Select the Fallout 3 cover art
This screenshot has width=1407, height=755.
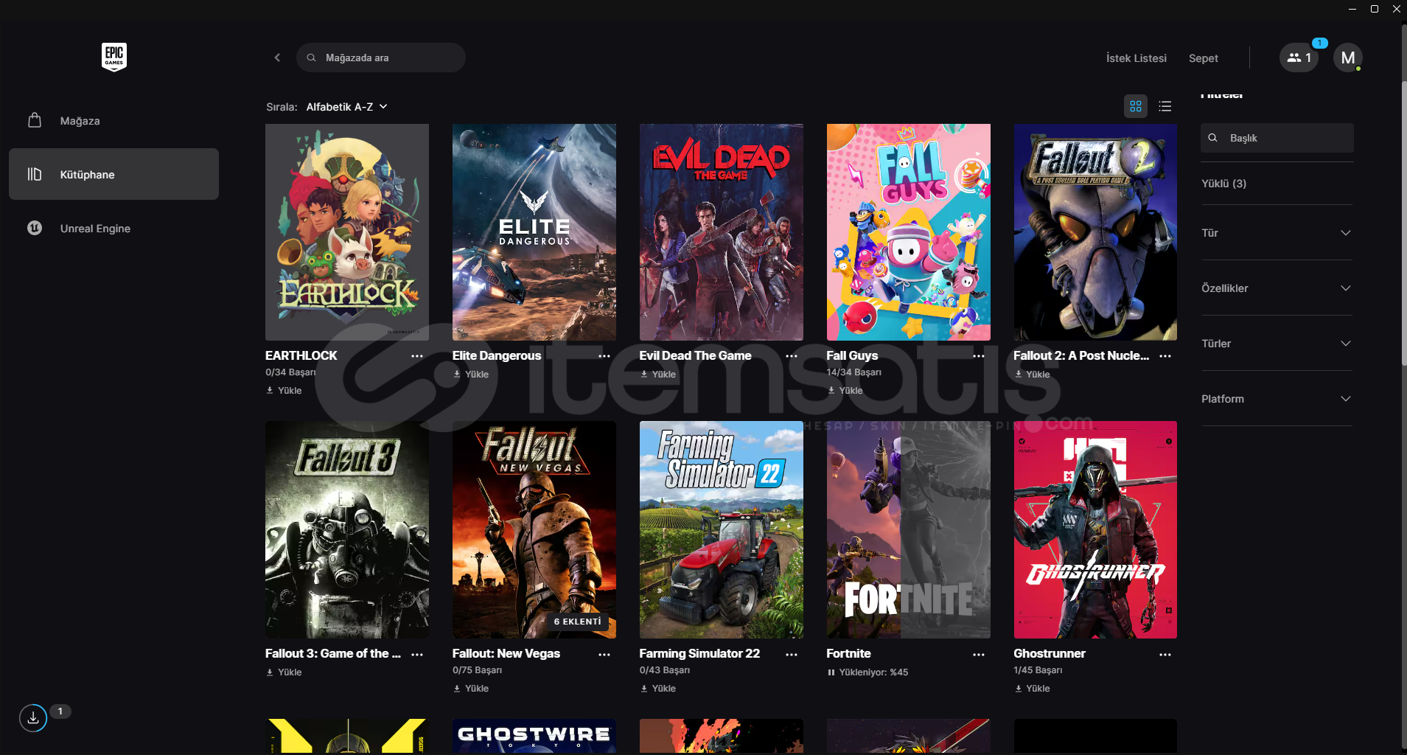347,530
